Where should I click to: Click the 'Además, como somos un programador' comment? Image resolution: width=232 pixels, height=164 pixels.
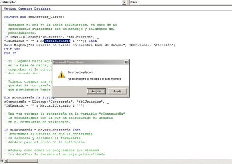pyautogui.click(x=51, y=150)
